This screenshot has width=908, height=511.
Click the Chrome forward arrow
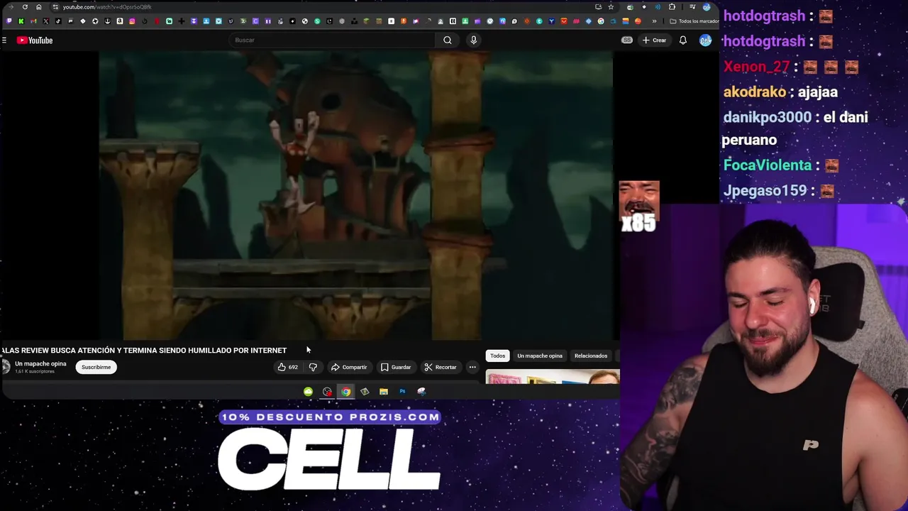(x=11, y=7)
